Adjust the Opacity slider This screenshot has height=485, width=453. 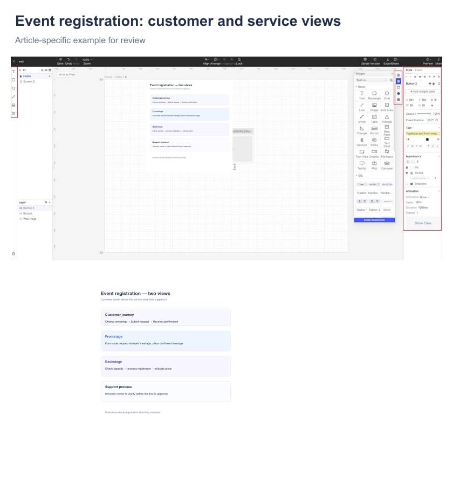[x=424, y=114]
